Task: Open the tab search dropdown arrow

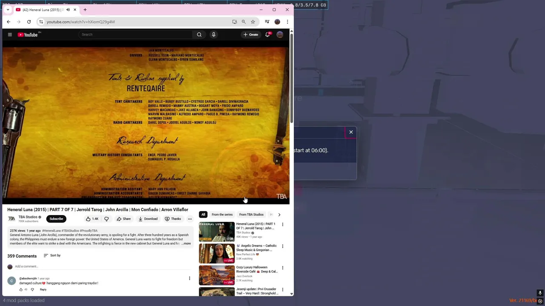Action: coord(8,10)
